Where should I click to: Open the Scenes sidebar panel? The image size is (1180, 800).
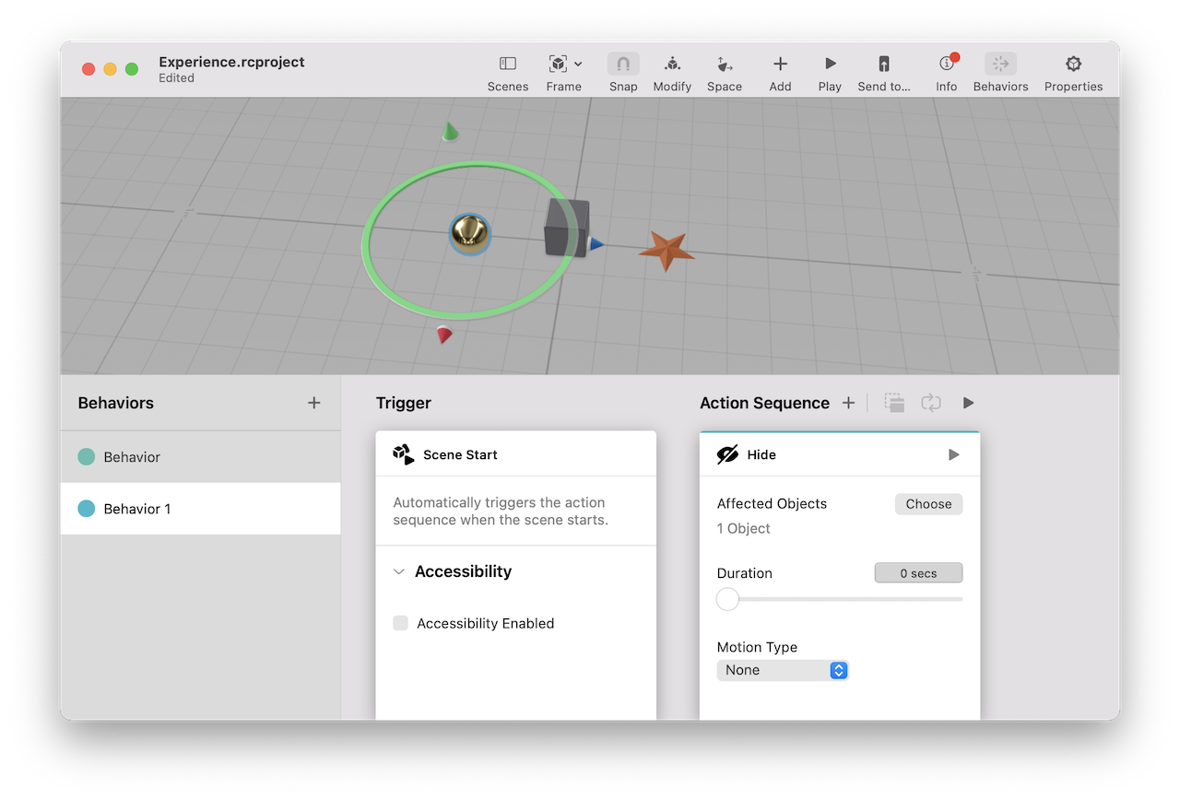tap(508, 73)
